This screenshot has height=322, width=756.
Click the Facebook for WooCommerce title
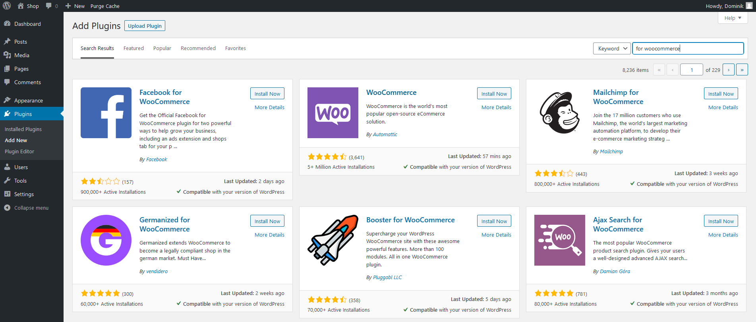(164, 97)
